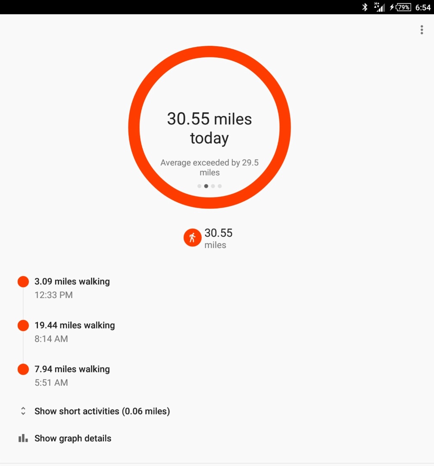This screenshot has width=434, height=466.
Task: Tap the orange walking figure icon
Action: (x=192, y=238)
